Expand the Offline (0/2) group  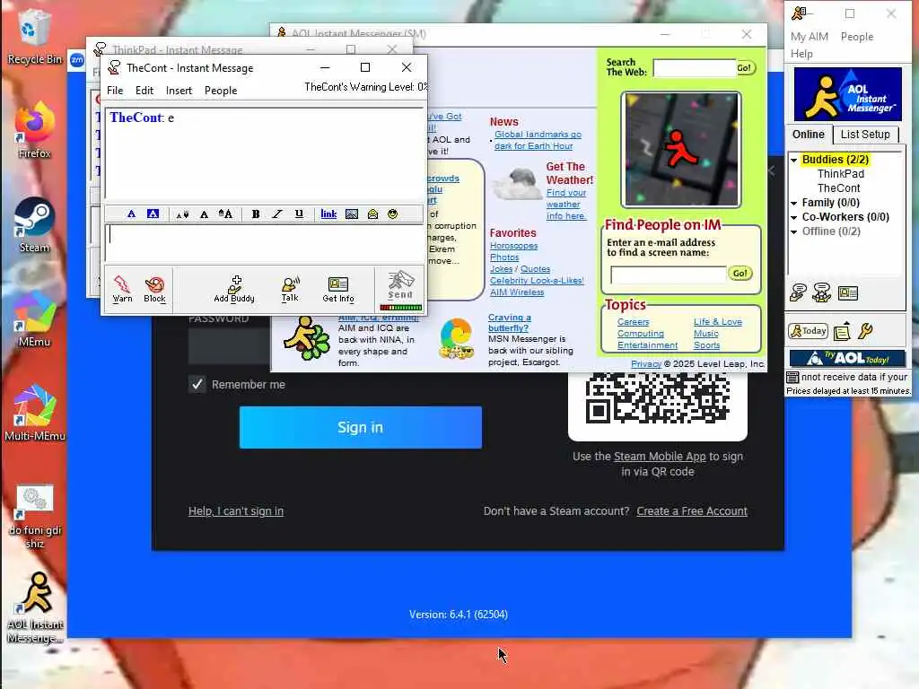pos(794,232)
